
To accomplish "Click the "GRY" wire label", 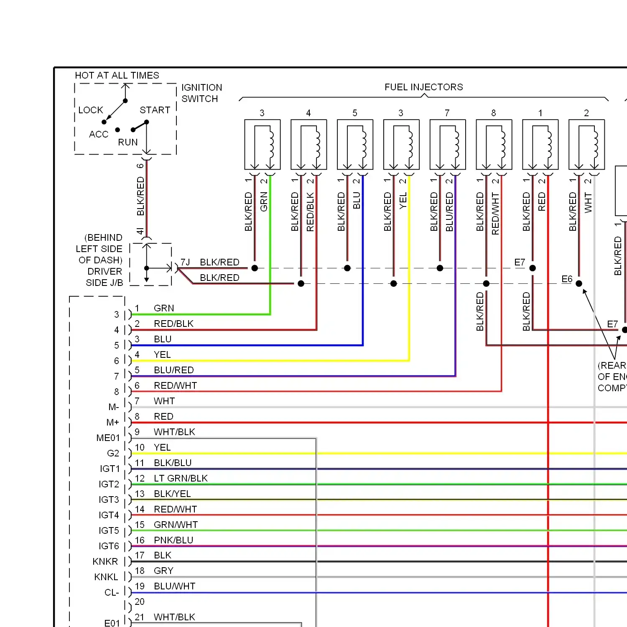I will 163,571.
